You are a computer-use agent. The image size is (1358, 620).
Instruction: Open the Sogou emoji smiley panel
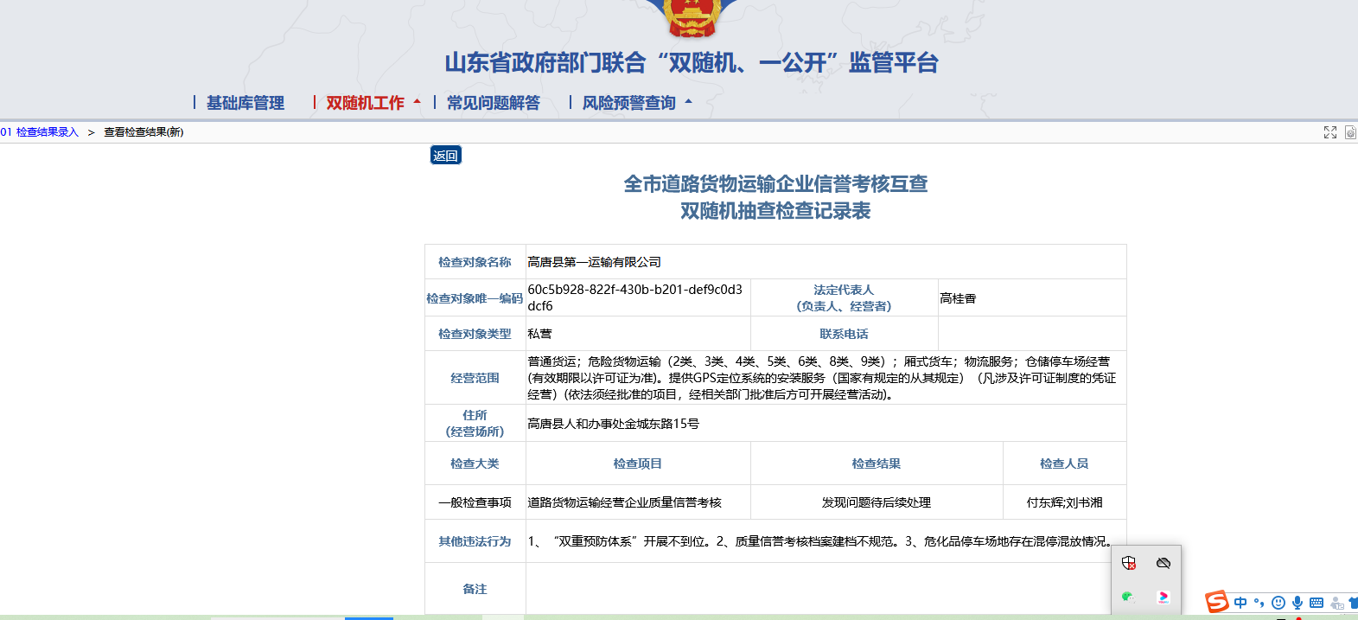[x=1278, y=603]
